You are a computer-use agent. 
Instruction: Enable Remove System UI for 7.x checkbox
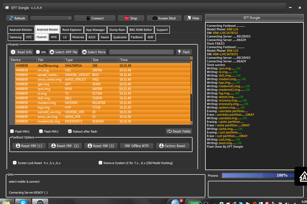coord(101,163)
